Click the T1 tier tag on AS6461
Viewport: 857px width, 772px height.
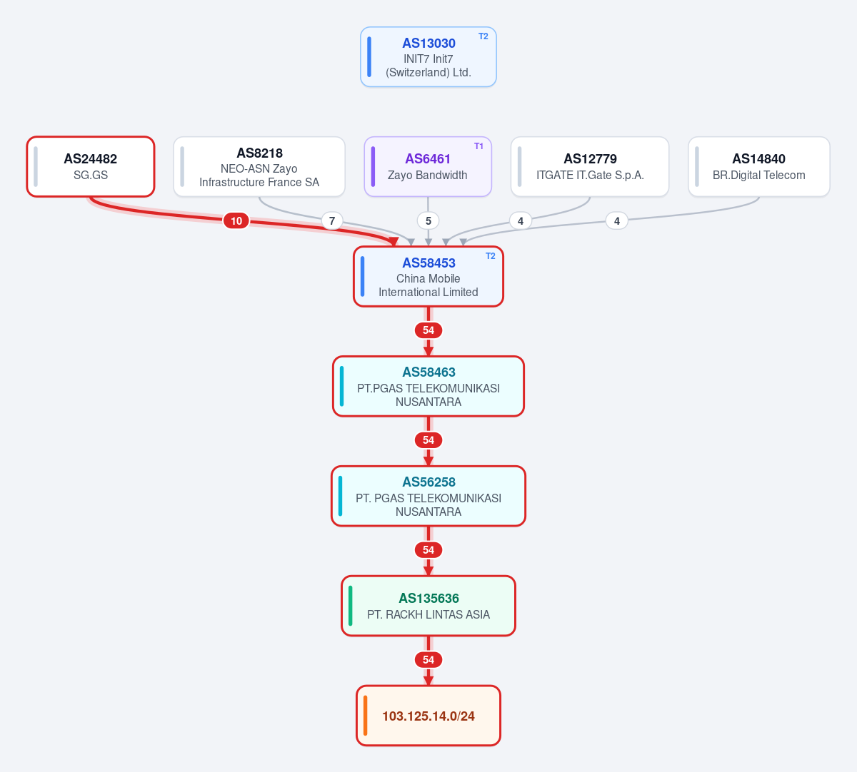(x=479, y=146)
